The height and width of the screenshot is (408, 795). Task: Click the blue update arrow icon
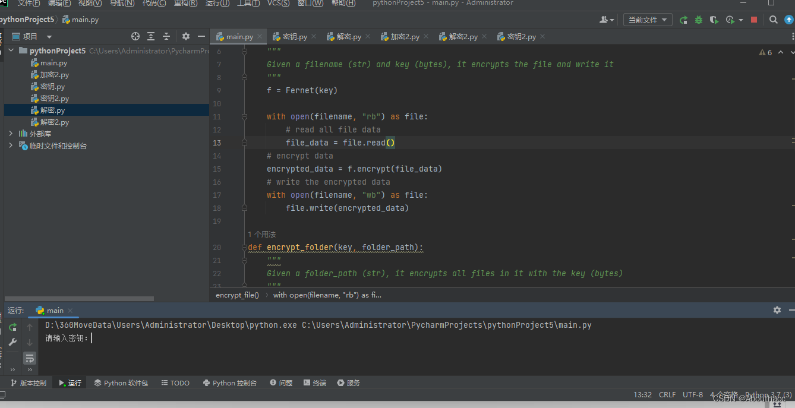click(789, 20)
